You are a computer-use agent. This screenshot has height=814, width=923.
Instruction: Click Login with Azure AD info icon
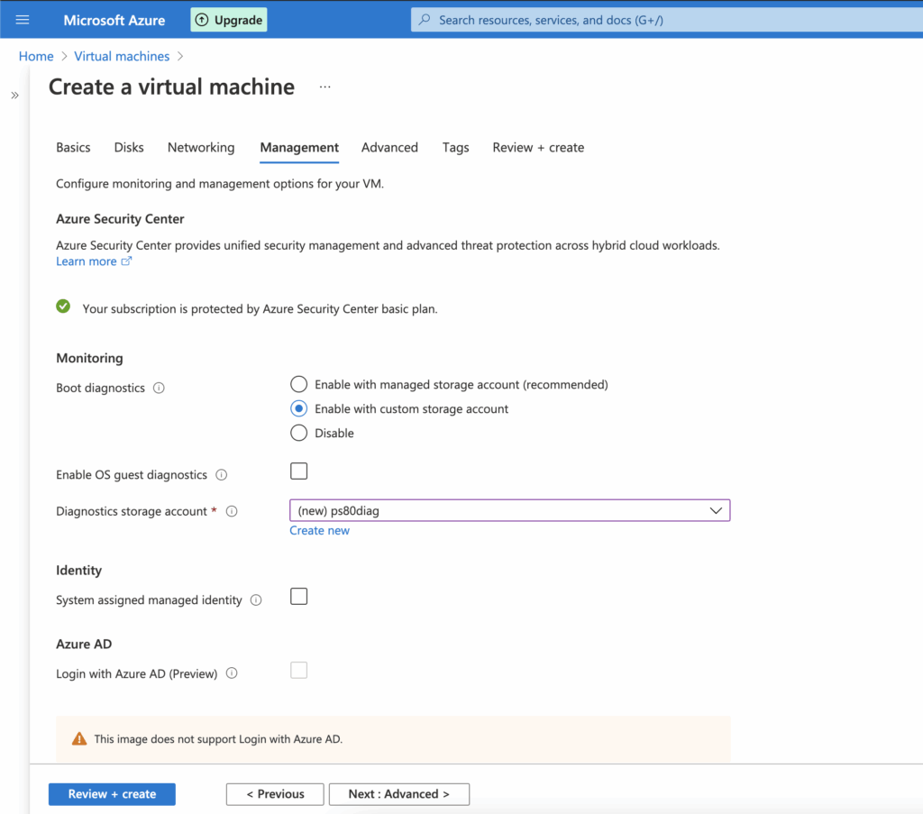(x=232, y=673)
